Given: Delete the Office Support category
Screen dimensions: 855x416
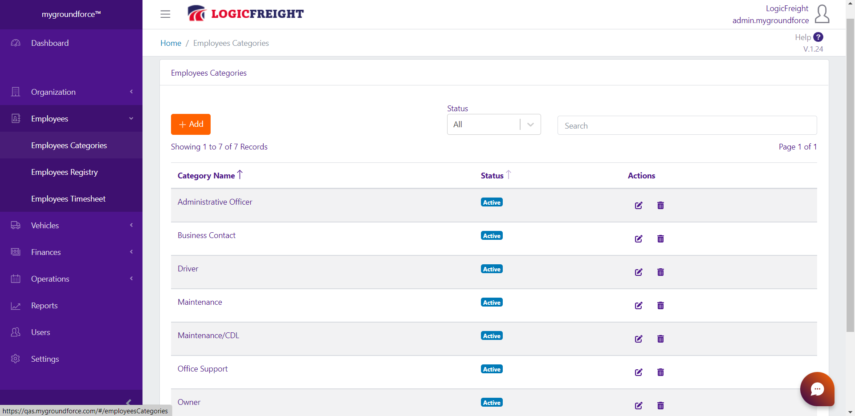Looking at the screenshot, I should coord(660,372).
